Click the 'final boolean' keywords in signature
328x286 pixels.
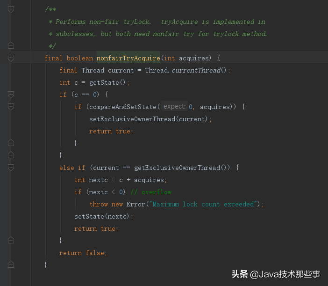pyautogui.click(x=69, y=58)
